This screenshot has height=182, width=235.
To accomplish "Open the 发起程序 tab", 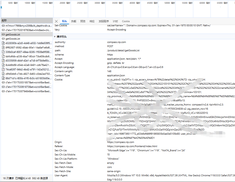I will coord(104,21).
